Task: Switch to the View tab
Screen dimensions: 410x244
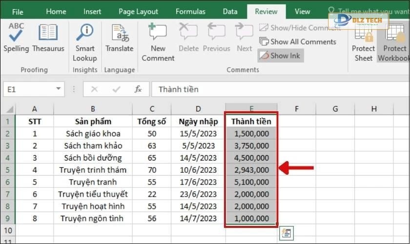Action: [302, 12]
